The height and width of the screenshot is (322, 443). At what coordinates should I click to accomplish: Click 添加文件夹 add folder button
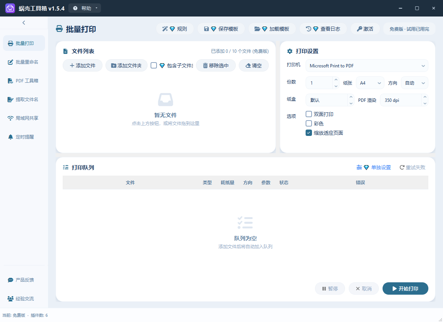[x=126, y=66]
